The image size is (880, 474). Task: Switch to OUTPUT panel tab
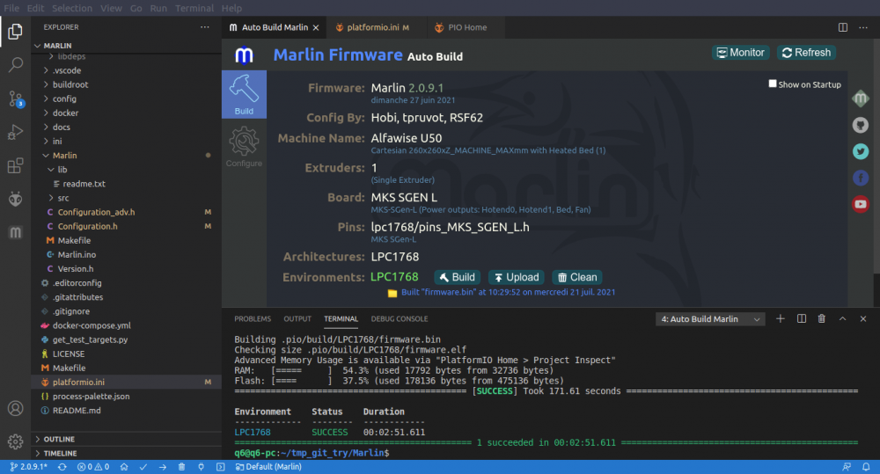click(297, 318)
